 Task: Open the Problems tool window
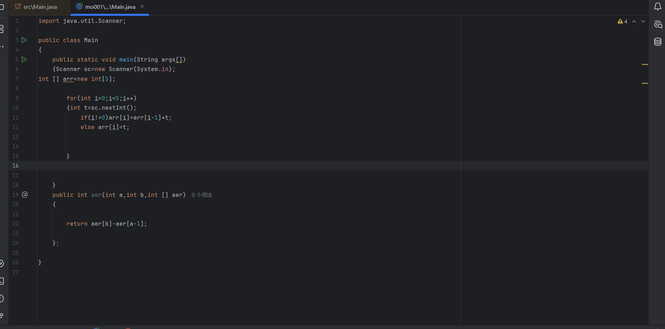pos(2,299)
